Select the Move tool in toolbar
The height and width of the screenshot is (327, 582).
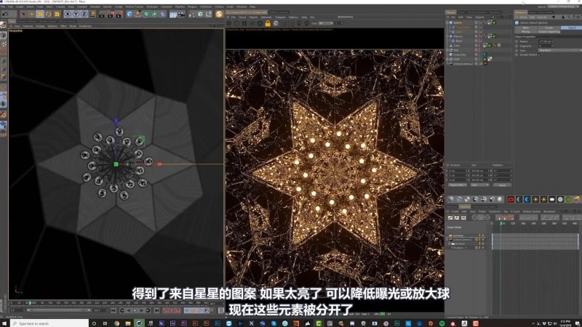click(31, 14)
